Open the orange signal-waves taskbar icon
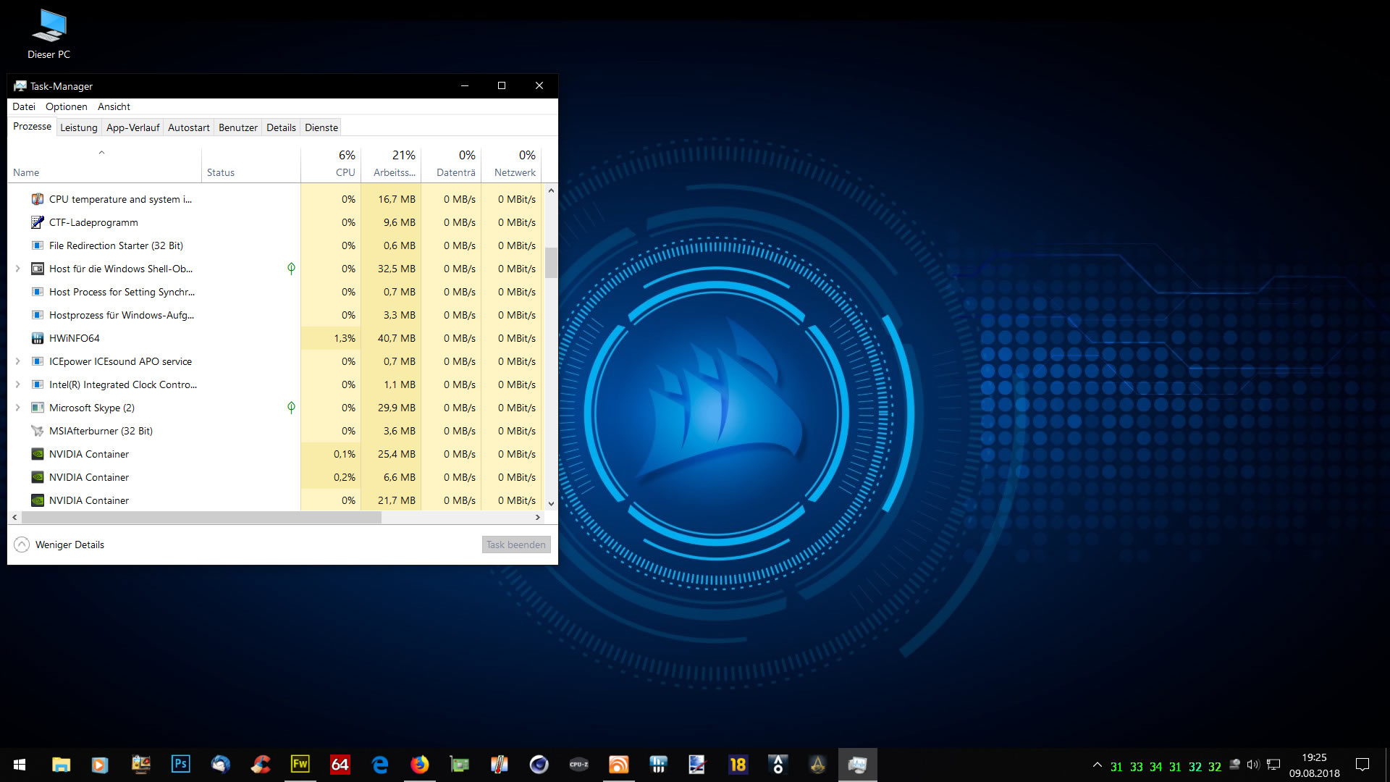 pyautogui.click(x=618, y=765)
